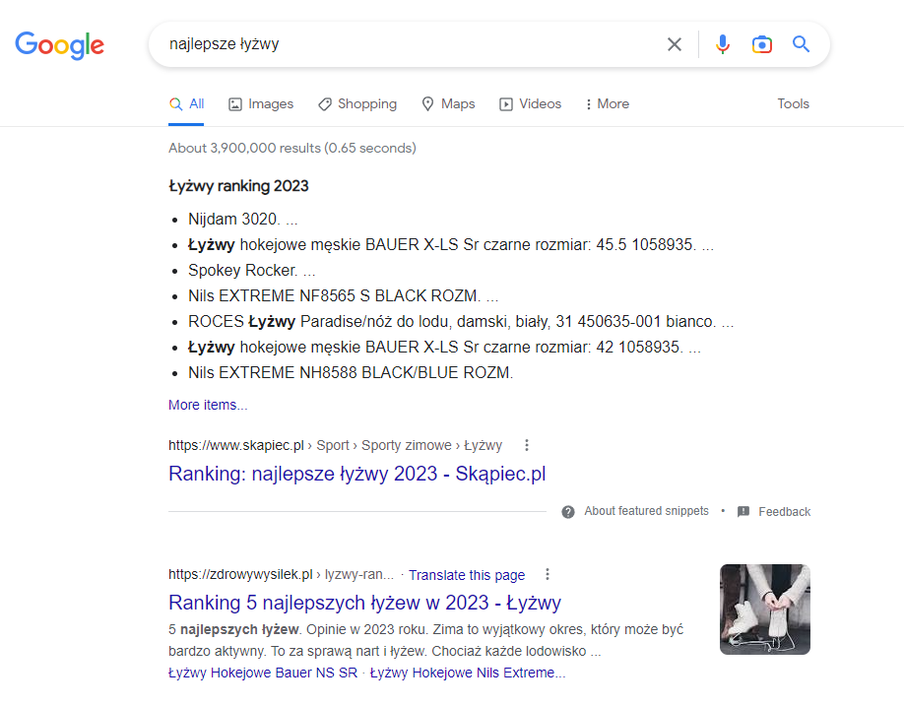Open search by image camera icon
The height and width of the screenshot is (706, 904).
pos(761,44)
